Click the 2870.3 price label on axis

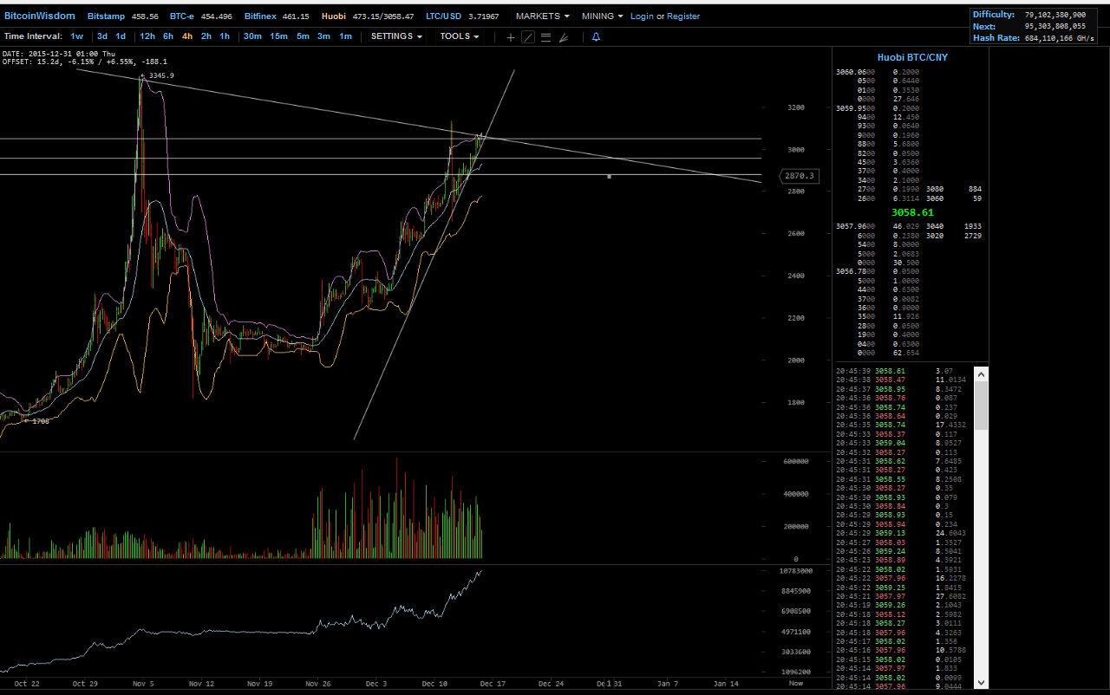tap(799, 176)
